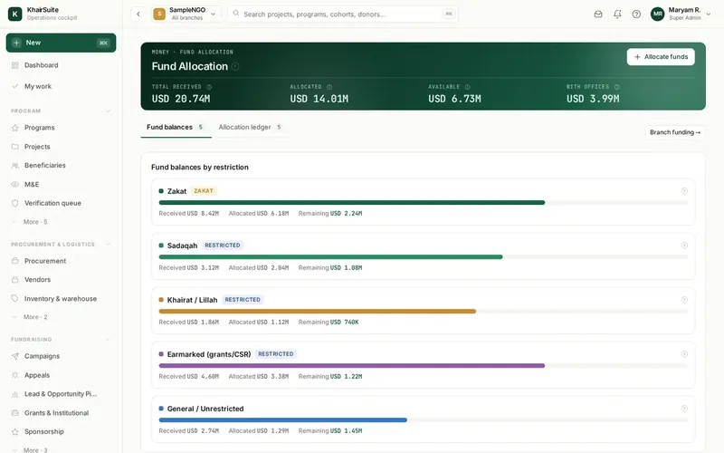The width and height of the screenshot is (724, 453).
Task: Click the SampleNGO orange S icon
Action: pyautogui.click(x=159, y=14)
